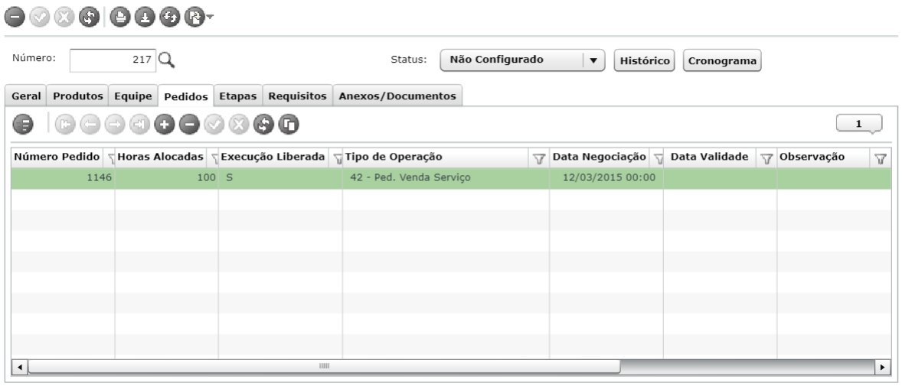Click the disabled confirm checkmark in top toolbar
Image resolution: width=902 pixels, height=386 pixels.
(x=40, y=18)
